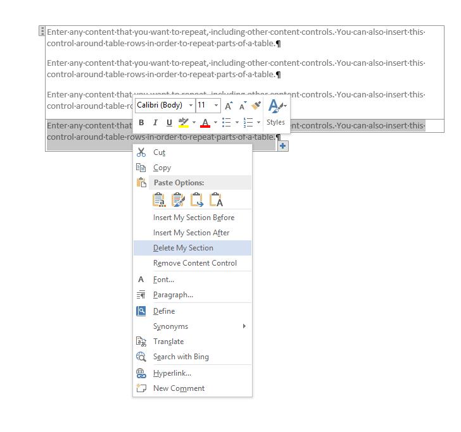Click the Paste clipboard icon
Screen dimensions: 461x432
click(141, 182)
